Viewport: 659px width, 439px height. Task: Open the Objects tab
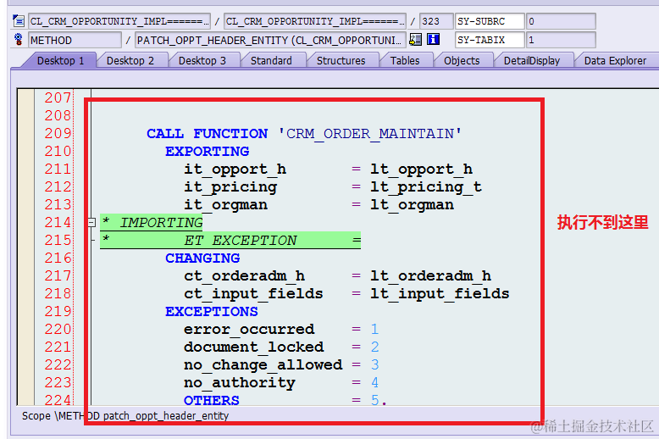click(x=462, y=60)
